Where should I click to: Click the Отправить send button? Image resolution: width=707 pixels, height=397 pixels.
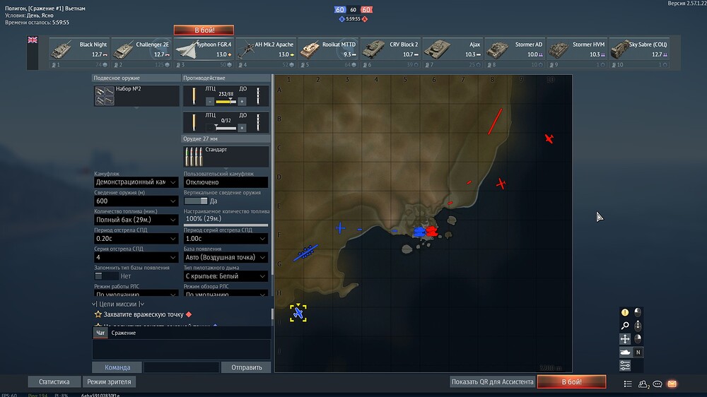point(246,367)
